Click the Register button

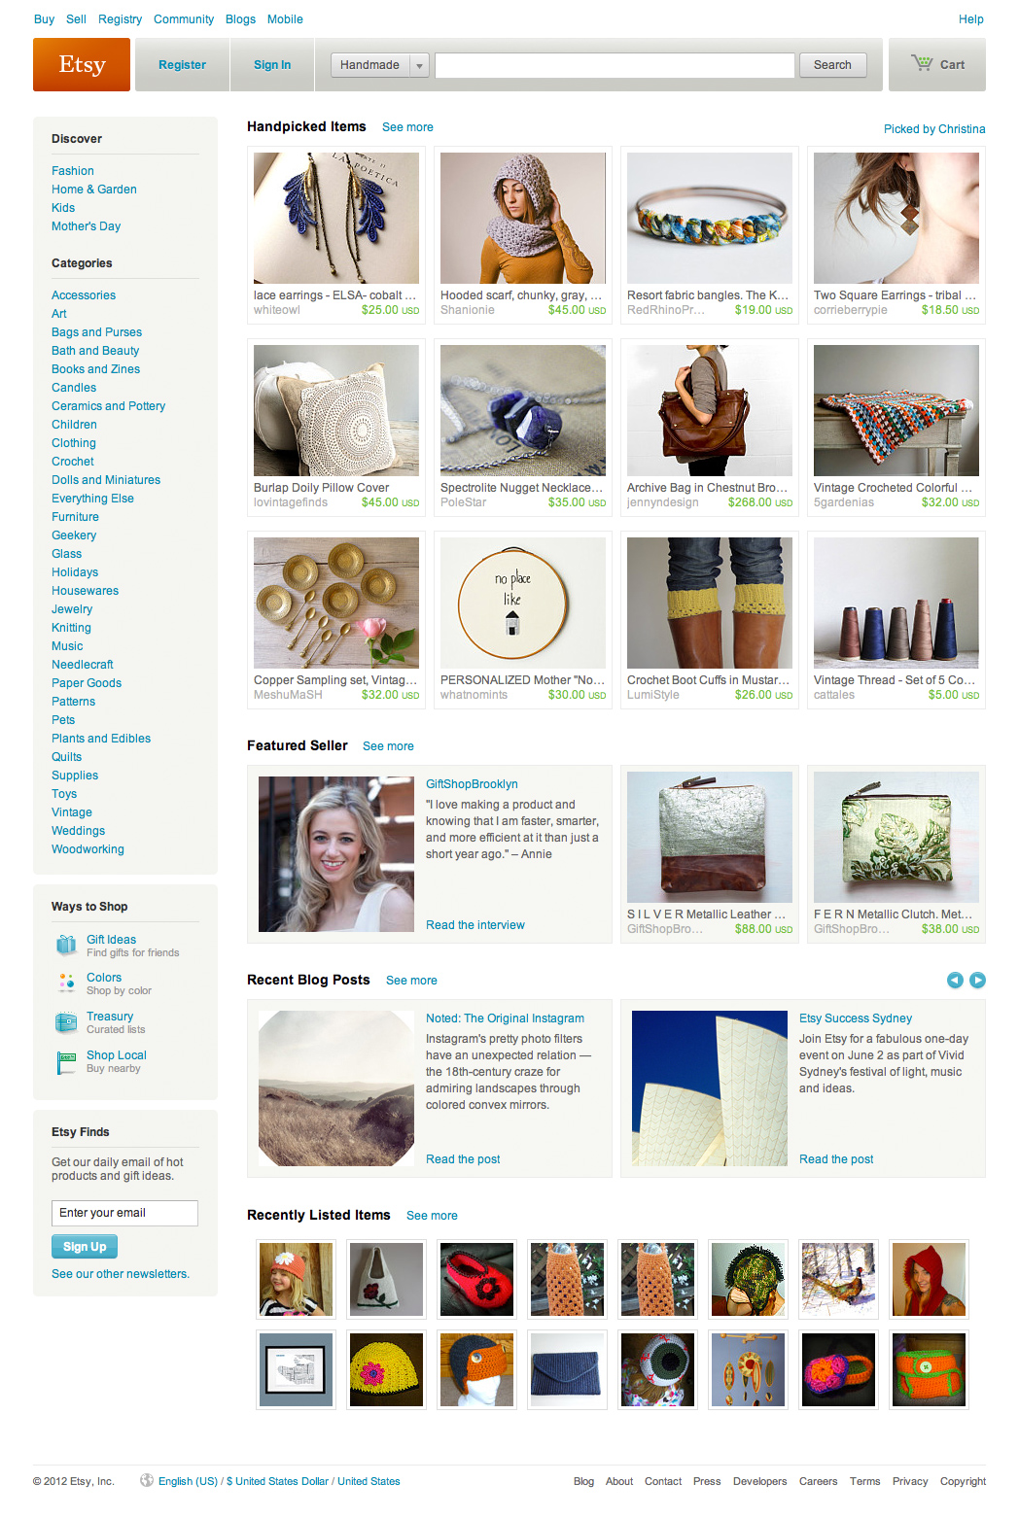pyautogui.click(x=183, y=65)
